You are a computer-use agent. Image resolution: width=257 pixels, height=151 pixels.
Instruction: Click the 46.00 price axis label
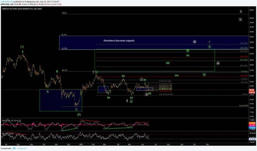251,18
